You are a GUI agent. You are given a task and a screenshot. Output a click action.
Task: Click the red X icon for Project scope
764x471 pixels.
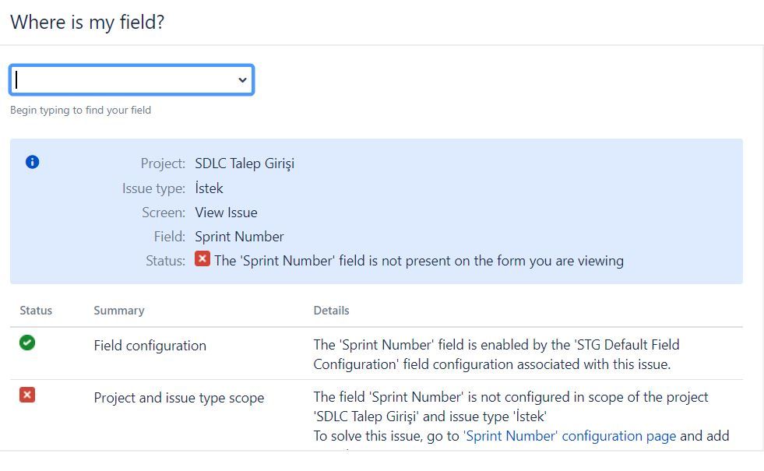[x=27, y=395]
